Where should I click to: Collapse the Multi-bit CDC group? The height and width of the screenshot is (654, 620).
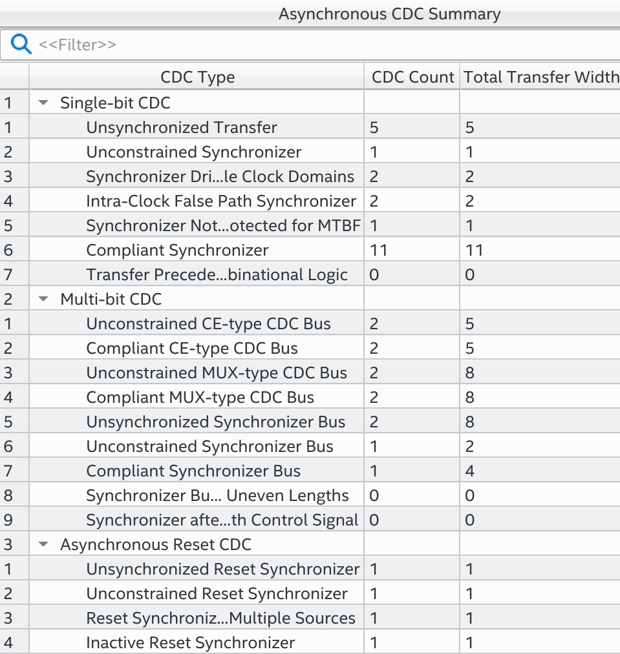(x=44, y=299)
